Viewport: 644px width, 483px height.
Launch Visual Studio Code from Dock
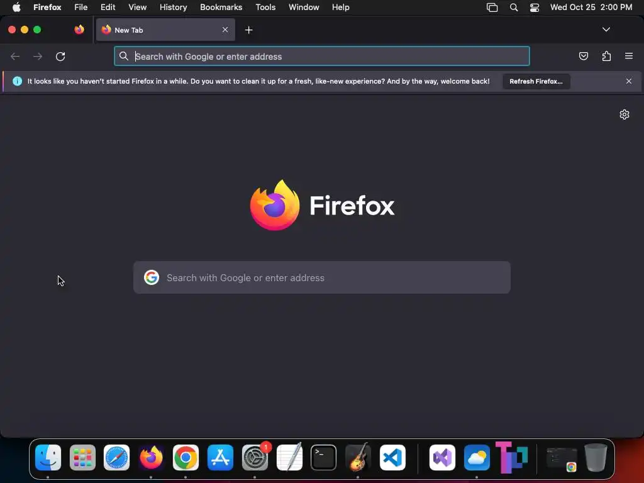(392, 458)
